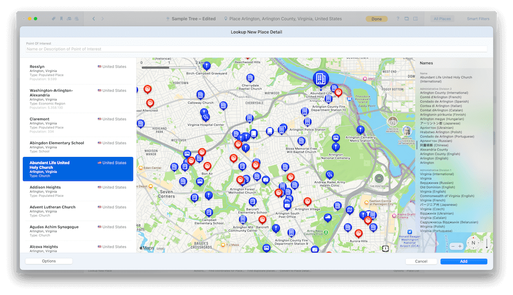The width and height of the screenshot is (513, 295).
Task: Select the Addison Heights result
Action: pyautogui.click(x=78, y=191)
